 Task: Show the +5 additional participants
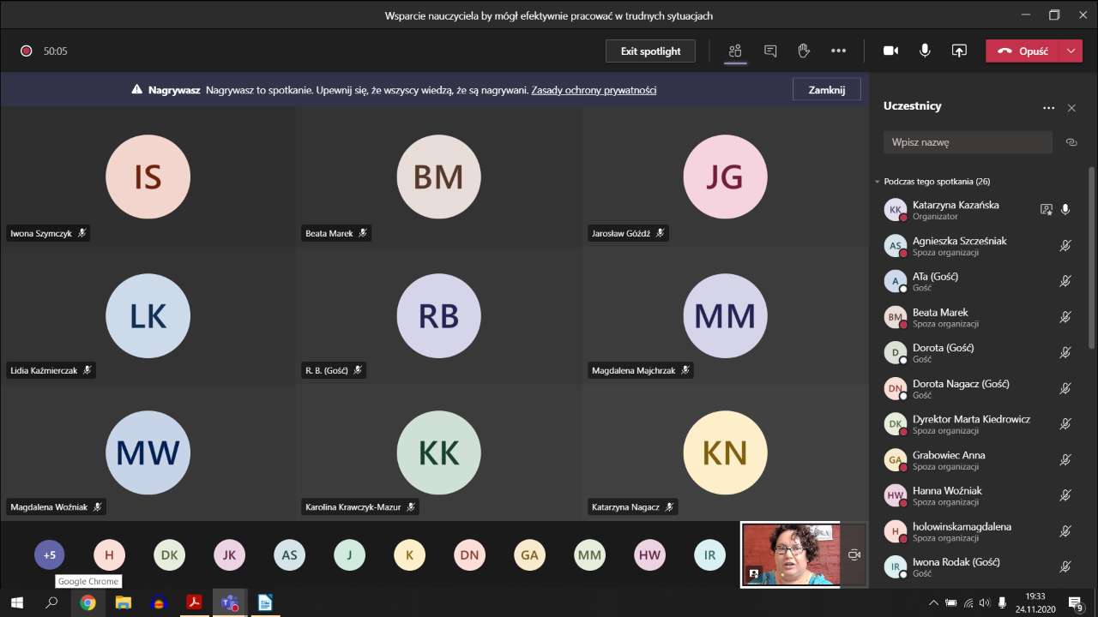click(50, 555)
